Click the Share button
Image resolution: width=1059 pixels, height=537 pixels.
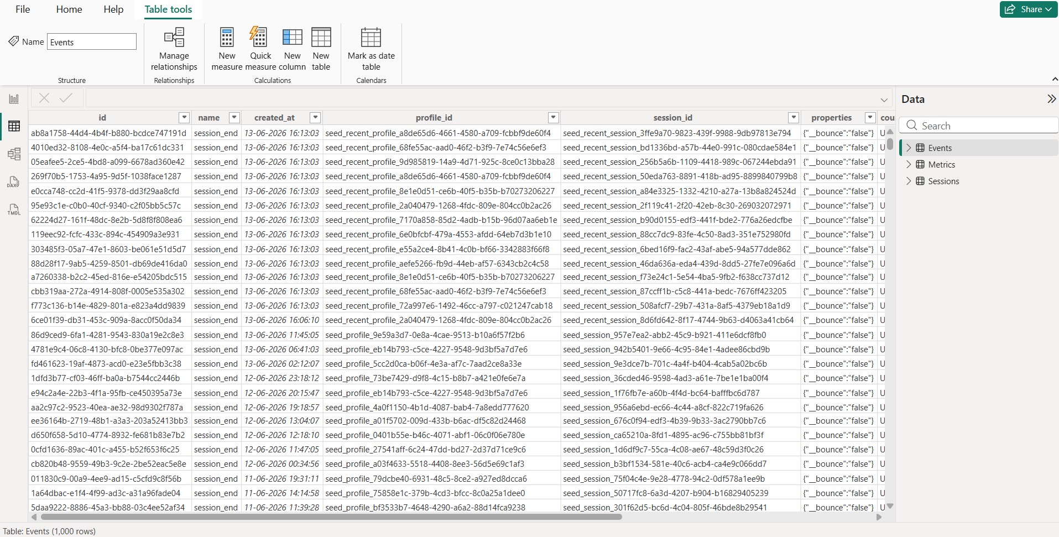pyautogui.click(x=1029, y=9)
